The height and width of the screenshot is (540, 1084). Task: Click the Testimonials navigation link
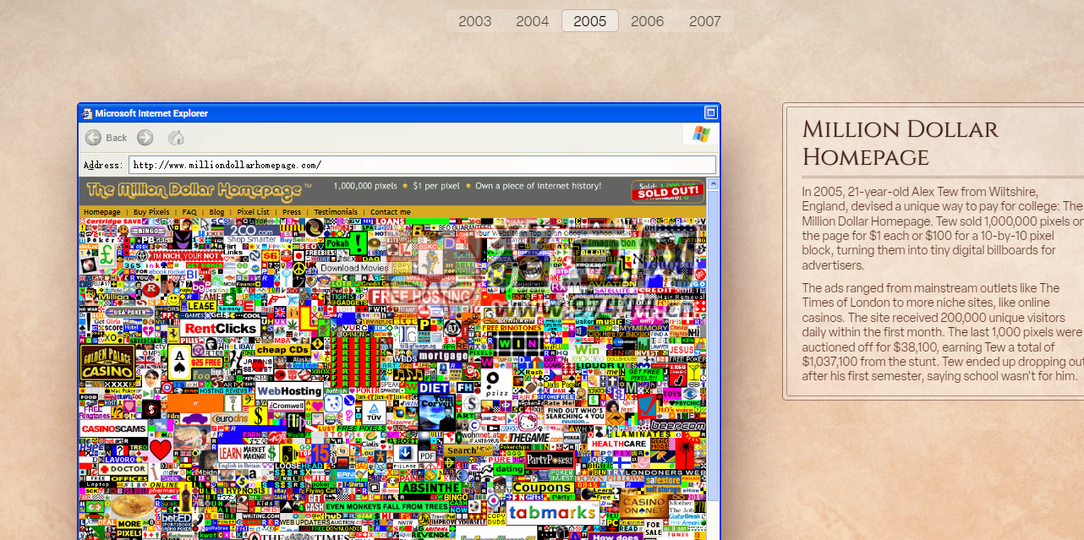coord(336,212)
